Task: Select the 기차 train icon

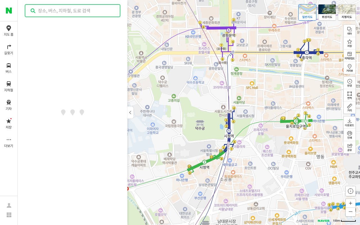Action: [x=8, y=104]
